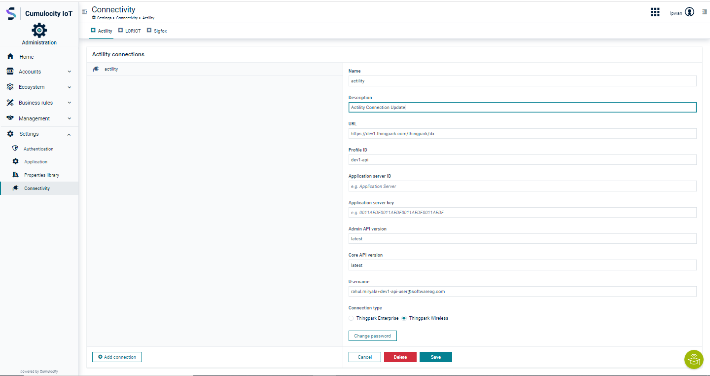Click the Application gear icon
This screenshot has height=376, width=710.
click(15, 161)
